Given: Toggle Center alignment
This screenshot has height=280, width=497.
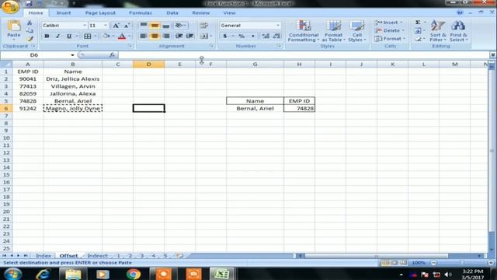Looking at the screenshot, I should tap(155, 37).
